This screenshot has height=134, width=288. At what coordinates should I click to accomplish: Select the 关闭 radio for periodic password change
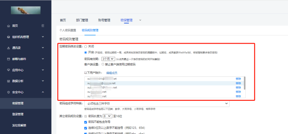[x=85, y=47]
